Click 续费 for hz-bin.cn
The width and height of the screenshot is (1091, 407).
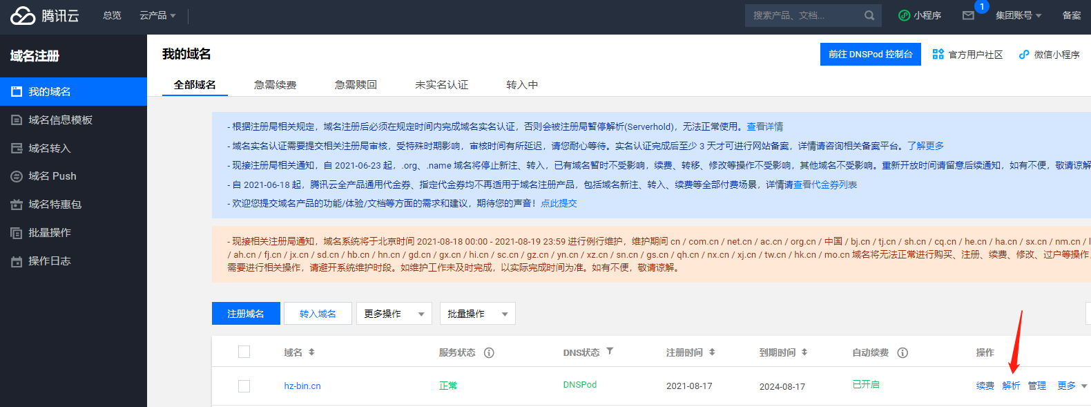point(985,386)
